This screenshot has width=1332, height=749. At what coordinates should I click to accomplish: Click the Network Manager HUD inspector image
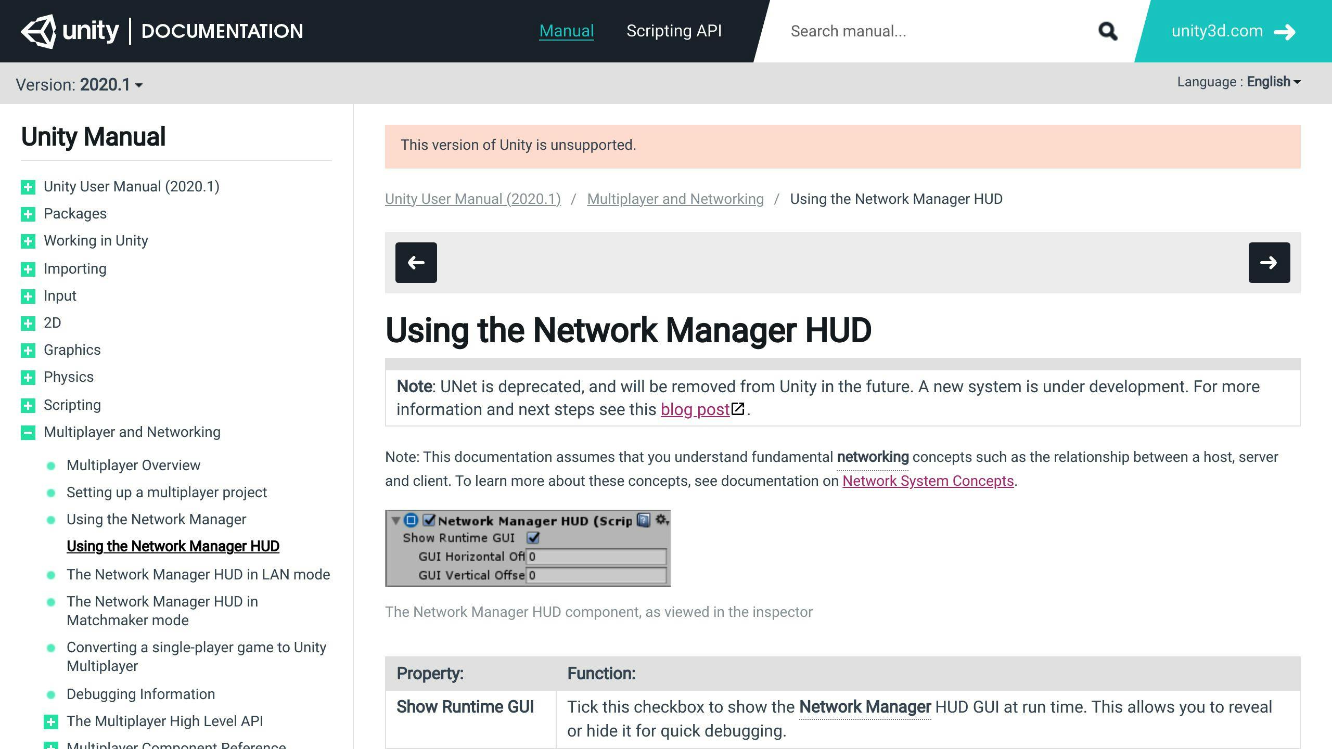528,548
